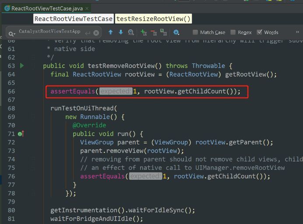Viewport: 303px width, 224px height.
Task: Click 'getRootView();' on line 64
Action: tap(251, 74)
